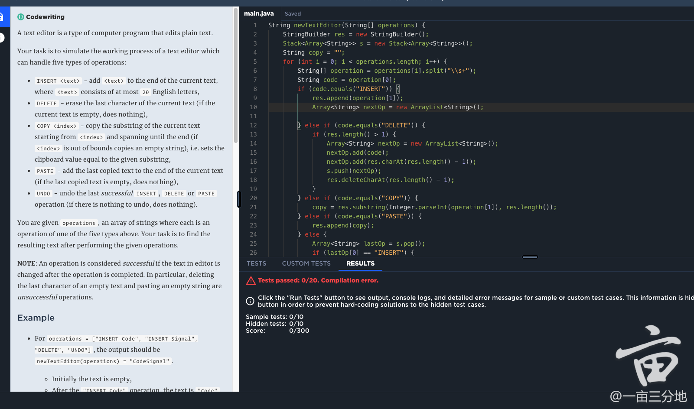
Task: Switch to the CUSTOM TESTS tab
Action: pos(306,263)
